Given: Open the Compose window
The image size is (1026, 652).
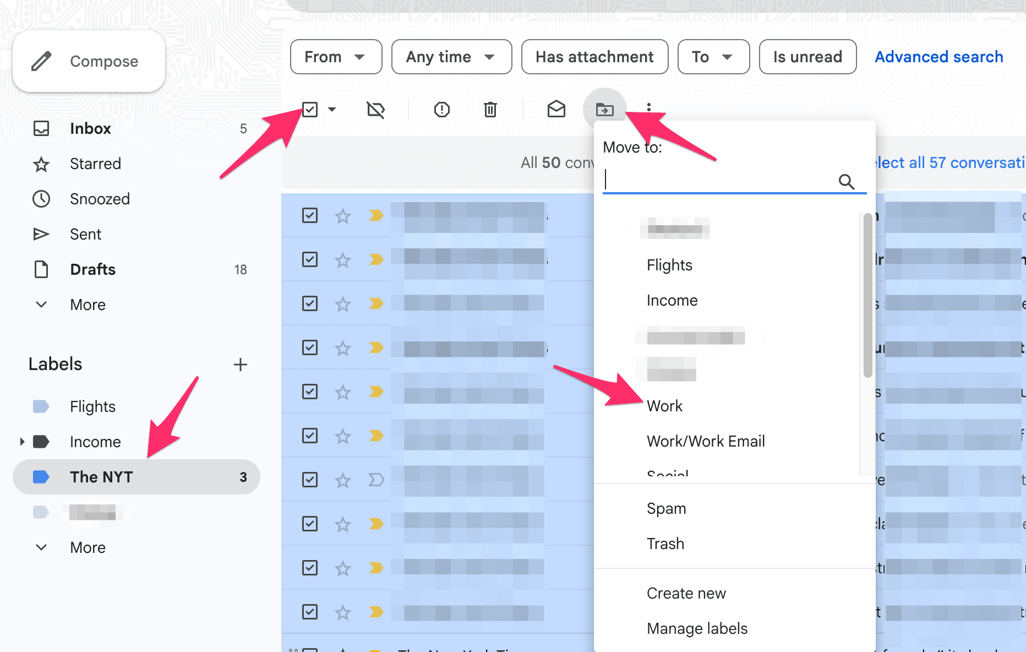Looking at the screenshot, I should tap(88, 61).
